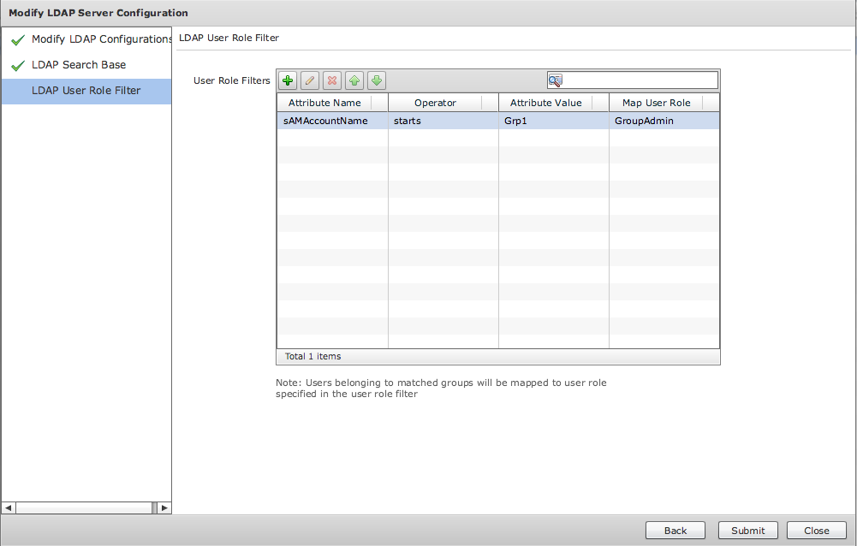
Task: Sort by the Operator column header
Action: [435, 103]
